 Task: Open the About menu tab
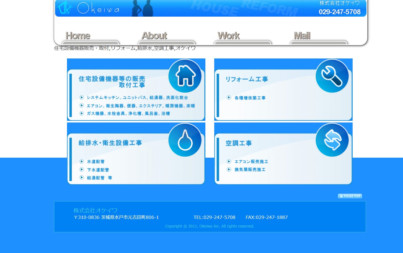(x=154, y=36)
